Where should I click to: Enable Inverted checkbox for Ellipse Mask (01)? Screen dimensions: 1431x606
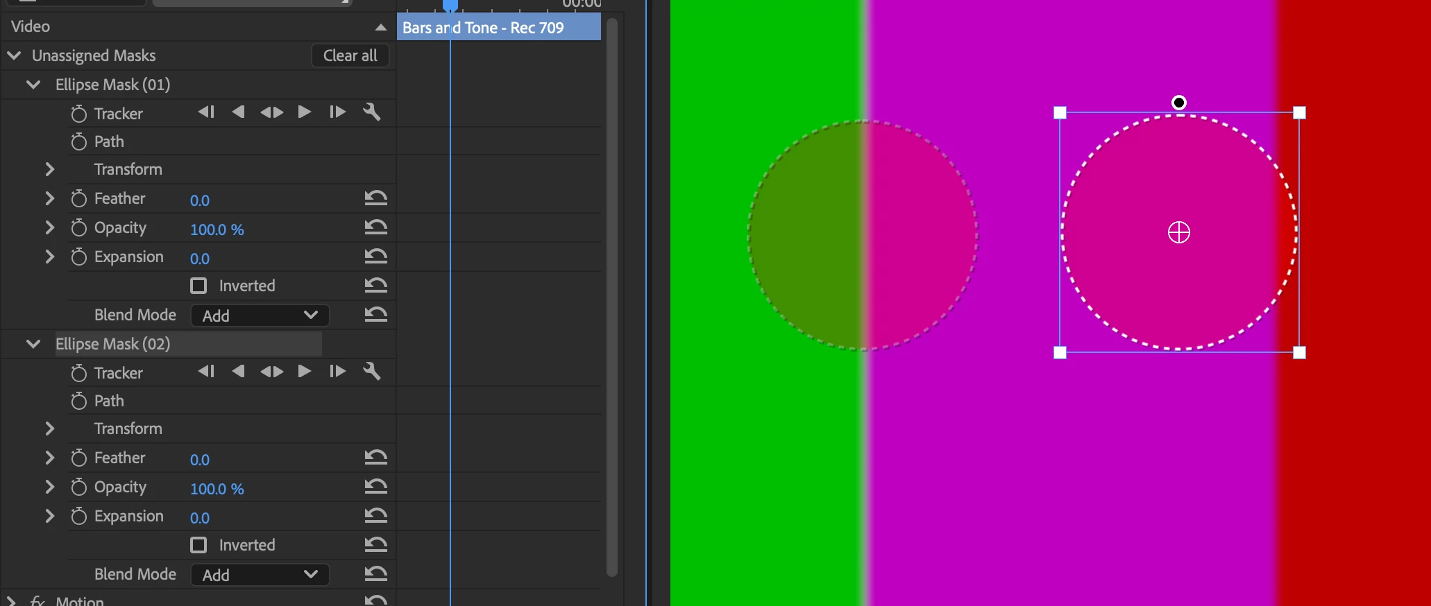pyautogui.click(x=198, y=286)
